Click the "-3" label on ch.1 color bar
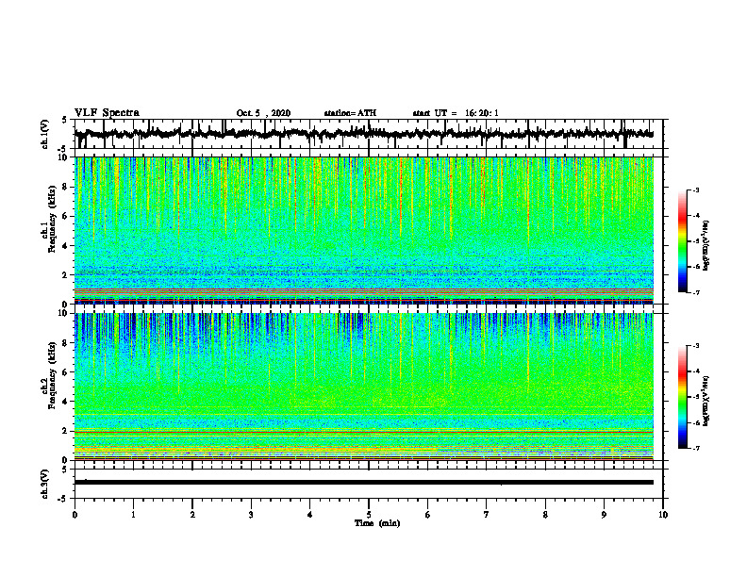747x577 pixels. pos(696,190)
